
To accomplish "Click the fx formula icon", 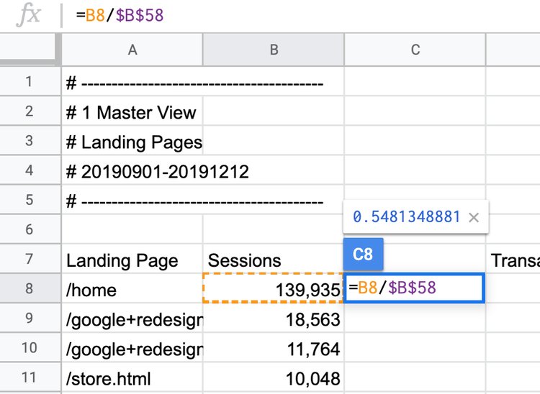I will [x=29, y=15].
